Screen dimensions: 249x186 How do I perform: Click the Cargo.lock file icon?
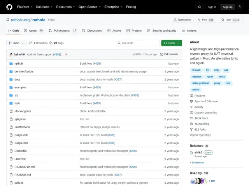click(x=11, y=135)
